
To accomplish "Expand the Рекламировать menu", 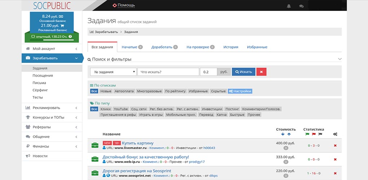I will click(x=76, y=108).
